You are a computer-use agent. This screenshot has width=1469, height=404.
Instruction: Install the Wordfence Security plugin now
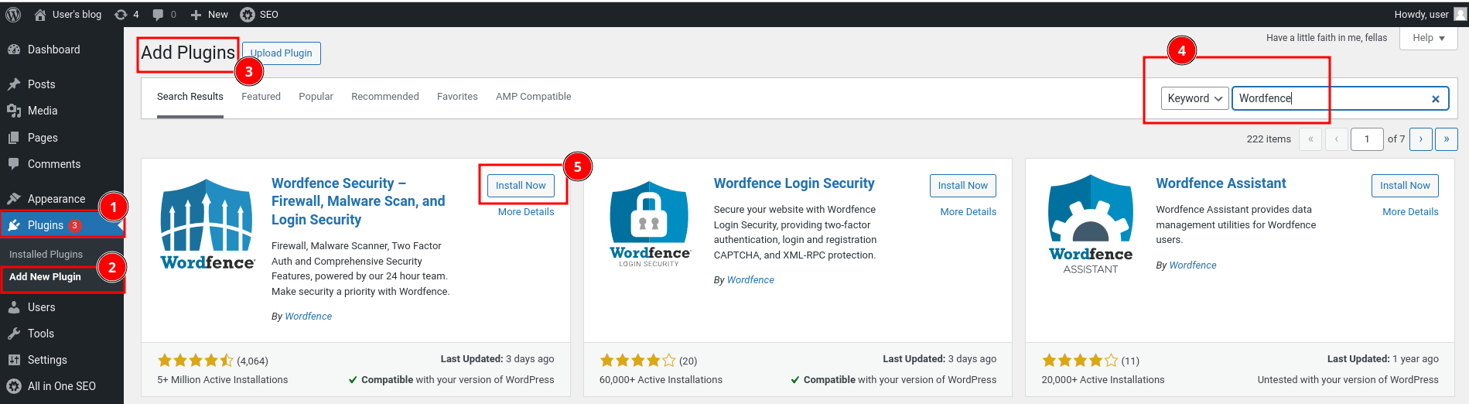point(520,186)
